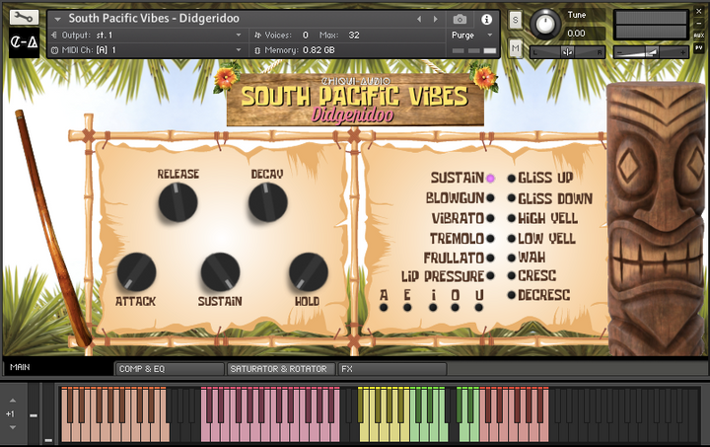Click the minimize instrument minus button
Image resolution: width=710 pixels, height=447 pixels.
tap(699, 23)
